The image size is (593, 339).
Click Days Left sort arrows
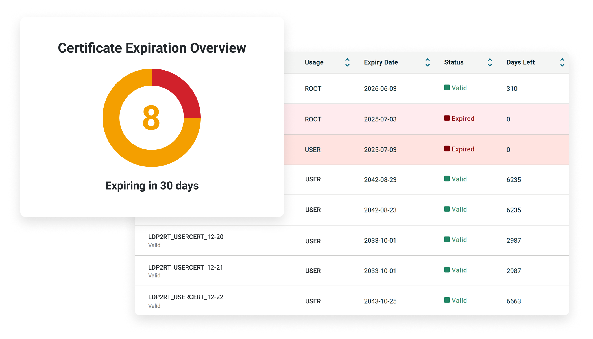pyautogui.click(x=562, y=62)
